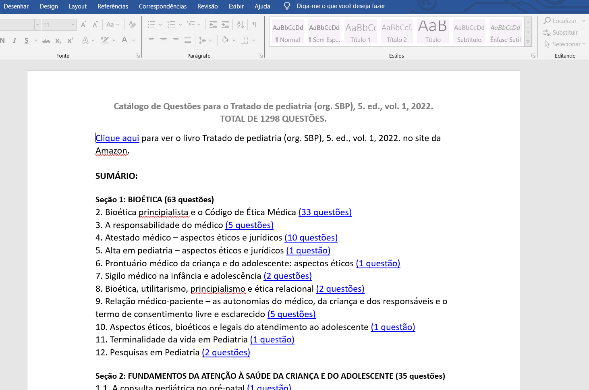This screenshot has width=589, height=390.
Task: Open the Parágrafo dialog launcher
Action: 260,56
